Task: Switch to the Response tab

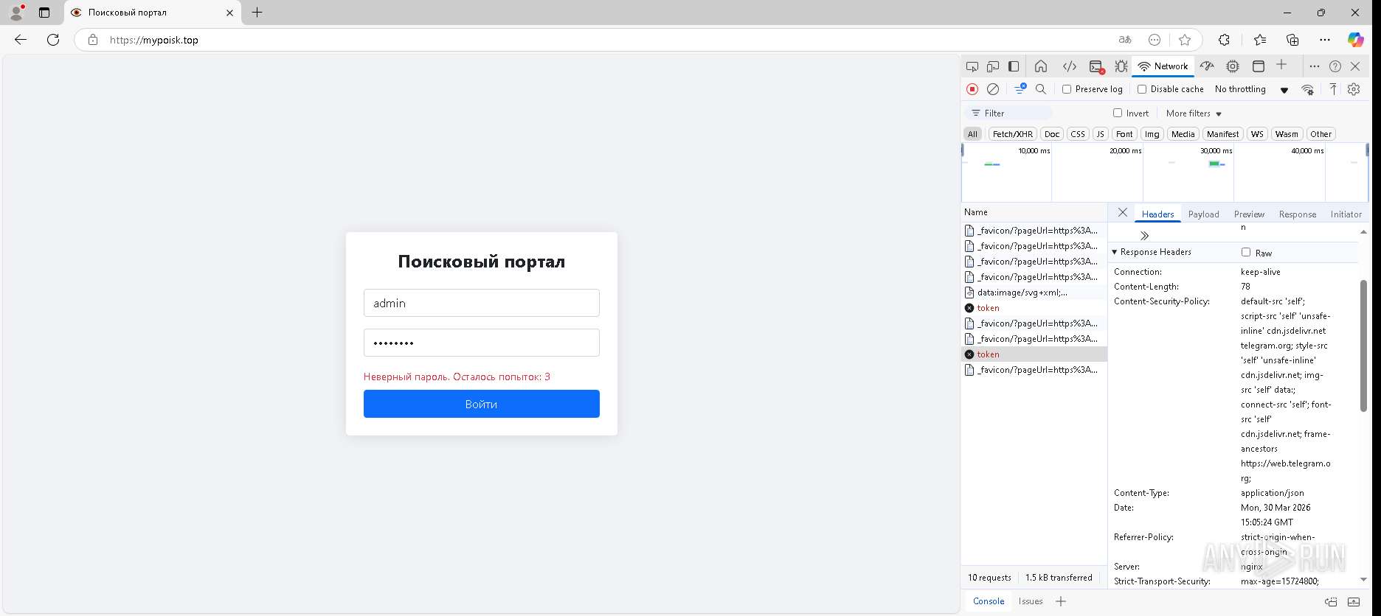Action: pos(1297,214)
